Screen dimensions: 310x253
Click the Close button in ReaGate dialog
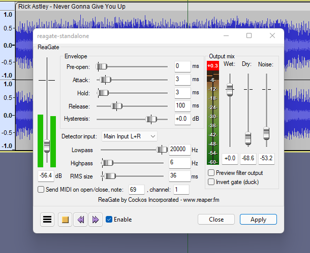click(x=216, y=219)
